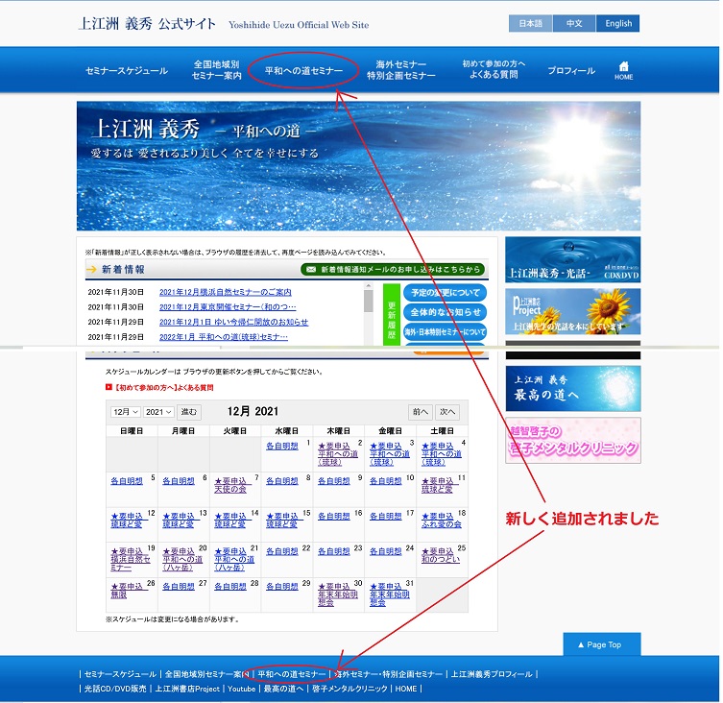Image resolution: width=723 pixels, height=703 pixels.
Task: Click the orange arrow beside 新着情報
Action: [91, 270]
